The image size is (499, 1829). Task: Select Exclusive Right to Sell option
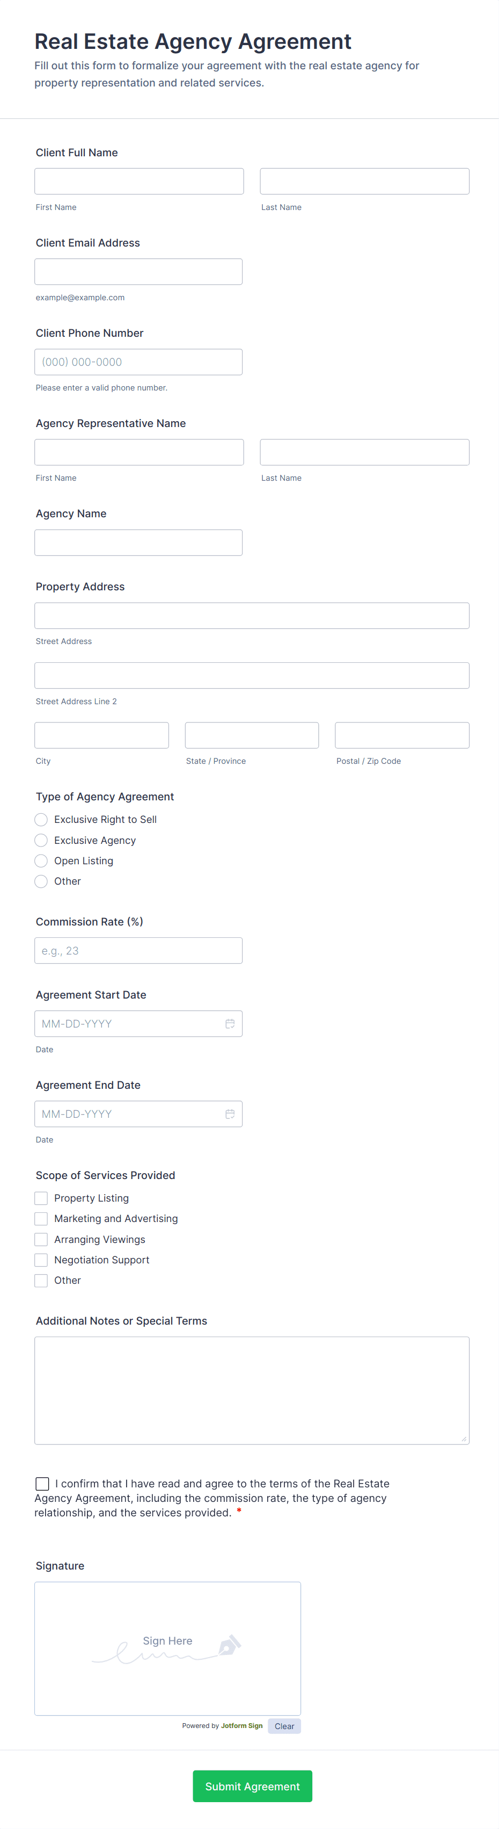41,819
